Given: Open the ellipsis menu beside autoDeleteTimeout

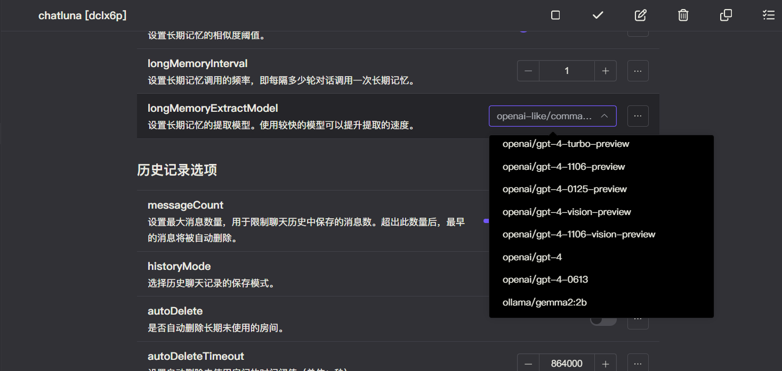Looking at the screenshot, I should coord(638,362).
